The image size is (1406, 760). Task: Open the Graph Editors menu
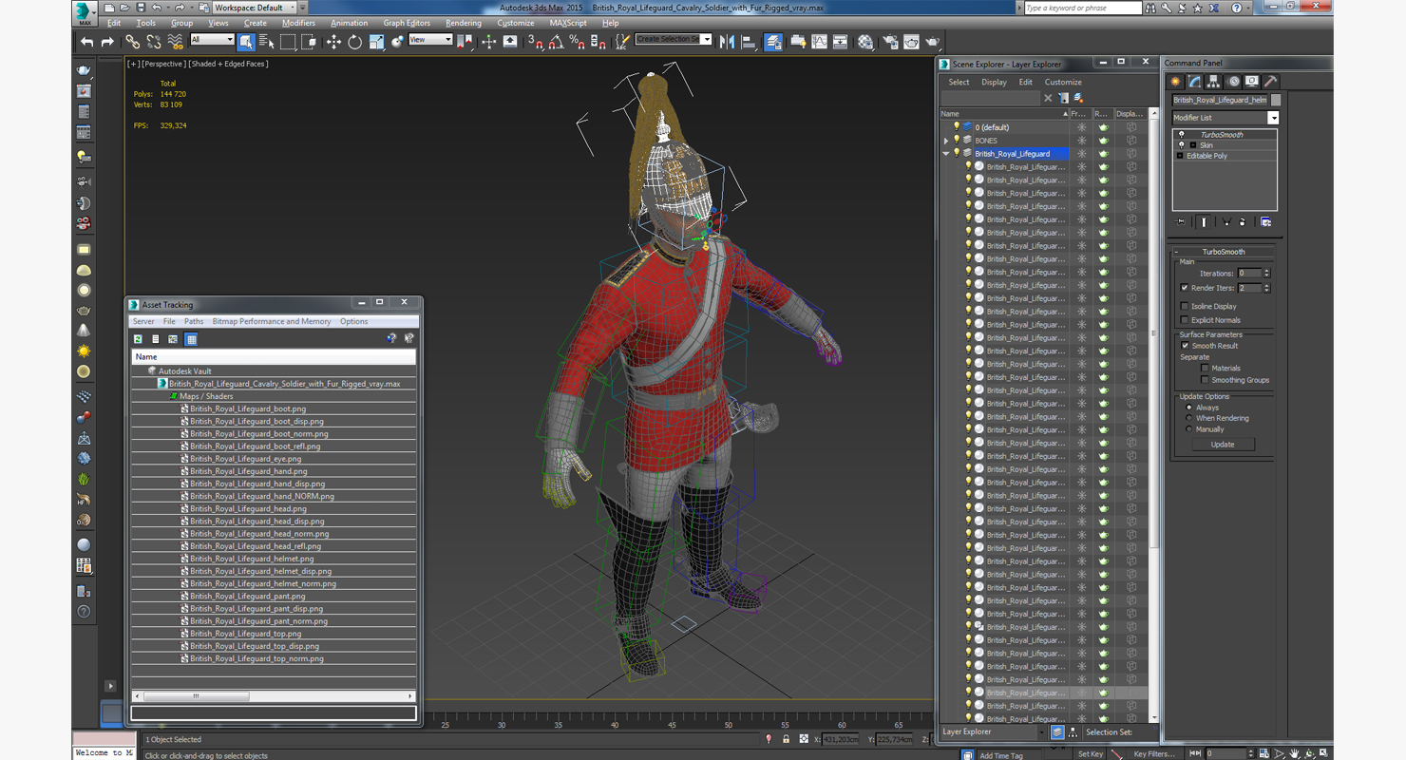click(407, 23)
